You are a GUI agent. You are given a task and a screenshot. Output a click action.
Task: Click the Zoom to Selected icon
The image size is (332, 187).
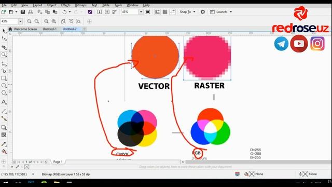(x=46, y=21)
